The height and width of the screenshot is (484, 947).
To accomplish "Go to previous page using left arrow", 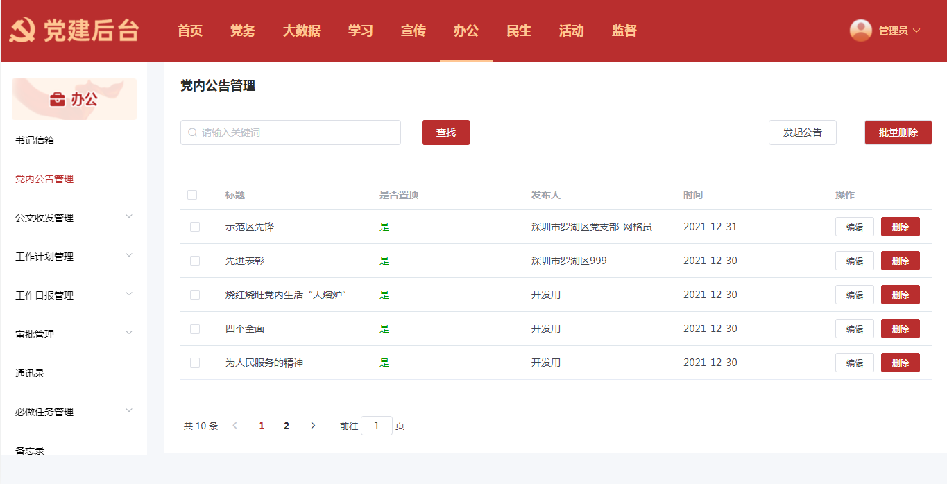I will pyautogui.click(x=234, y=426).
